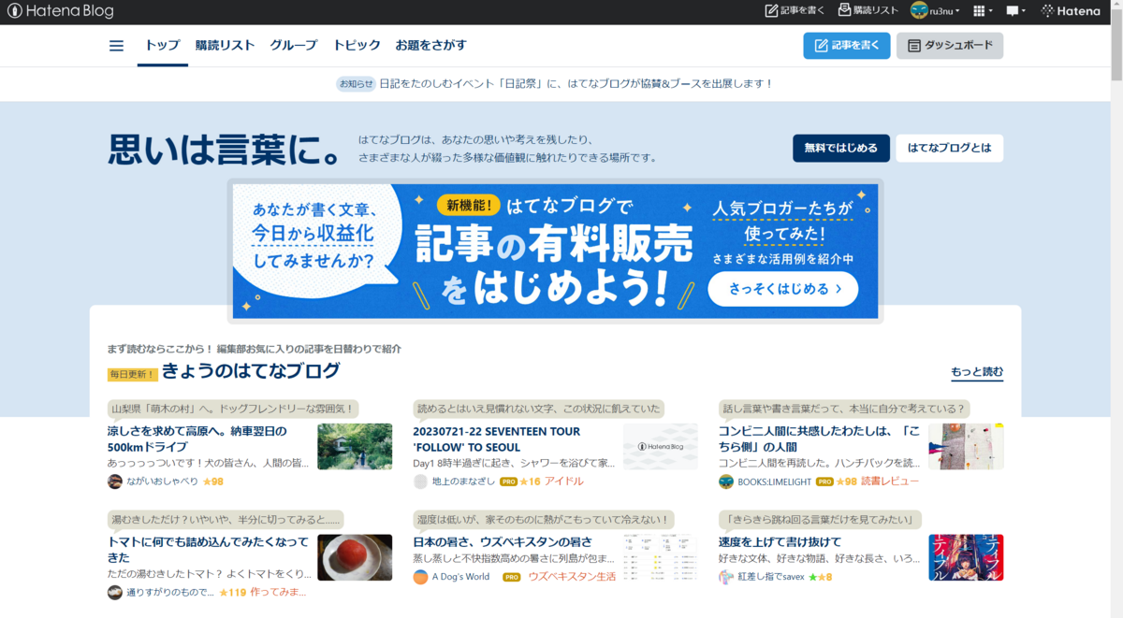Image resolution: width=1123 pixels, height=618 pixels.
Task: Open article 2023O721-22 SEVENTEEN TOUR
Action: [497, 439]
